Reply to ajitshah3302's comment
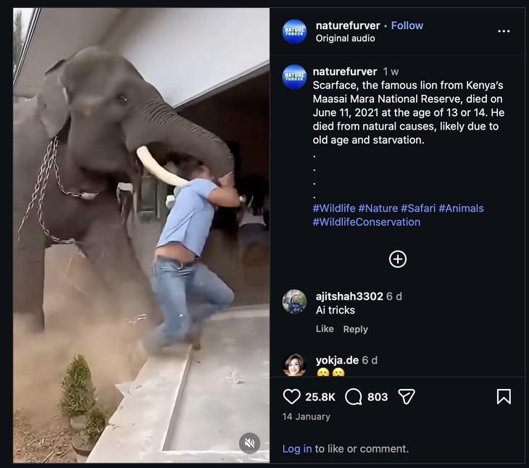 click(x=355, y=329)
